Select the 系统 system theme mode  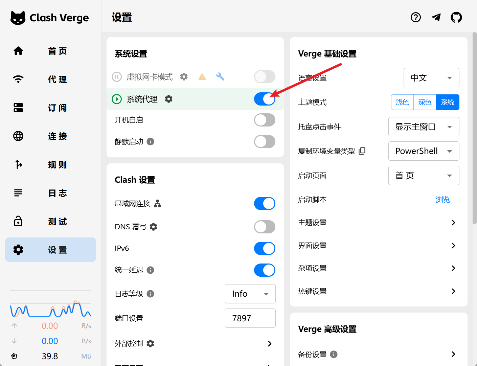click(x=448, y=102)
